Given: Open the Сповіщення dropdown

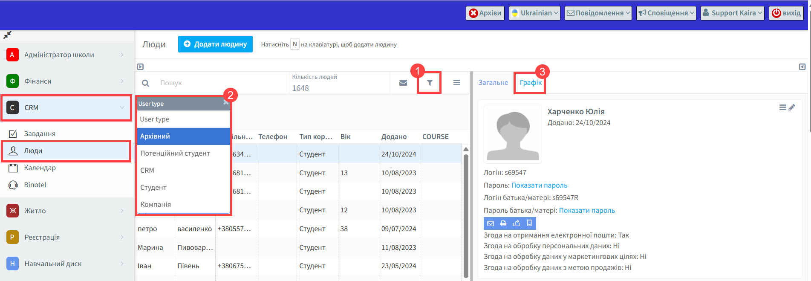Looking at the screenshot, I should (x=666, y=13).
